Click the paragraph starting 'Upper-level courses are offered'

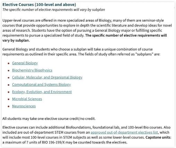coord(87,30)
